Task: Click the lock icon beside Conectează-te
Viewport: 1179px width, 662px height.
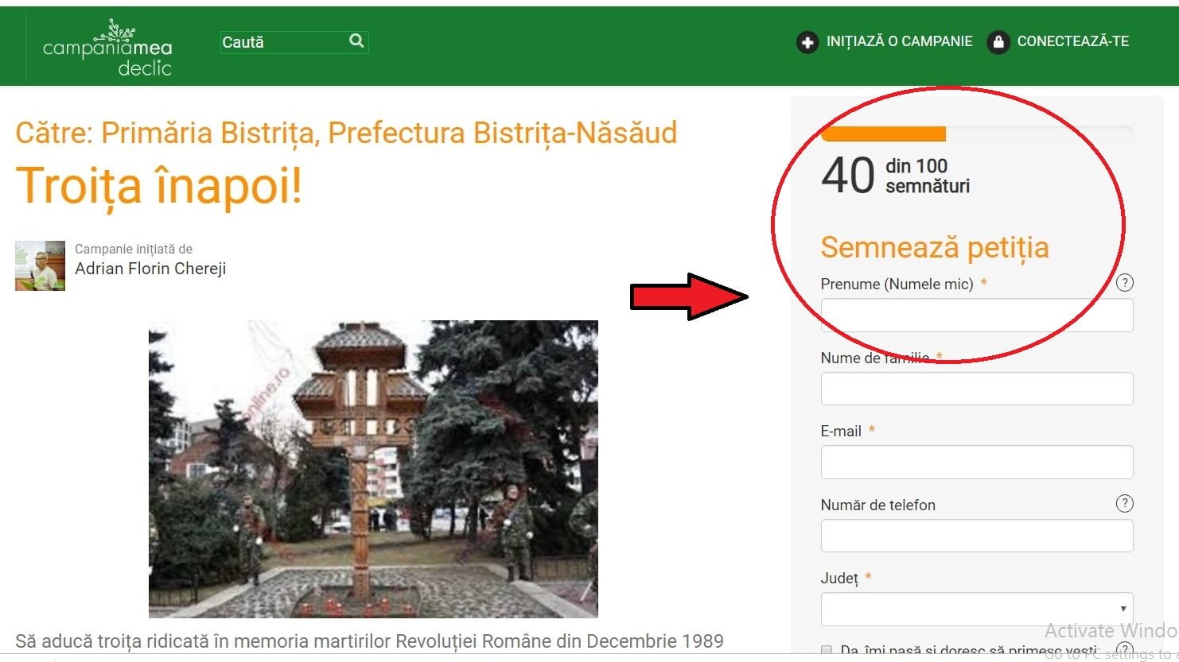Action: pos(998,42)
